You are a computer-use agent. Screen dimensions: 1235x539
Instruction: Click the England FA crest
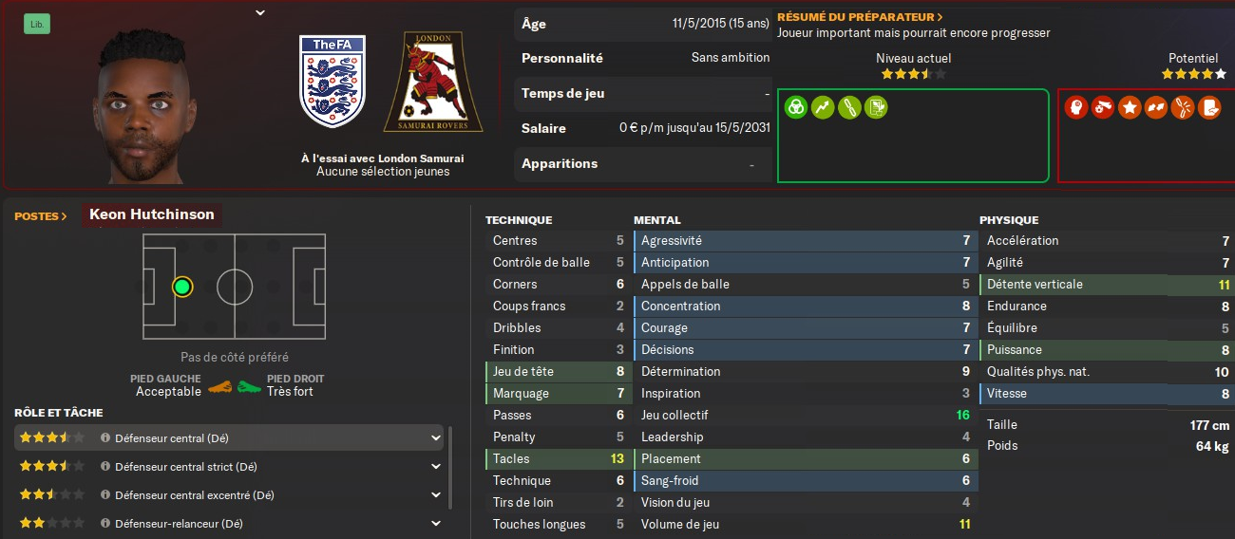coord(332,82)
